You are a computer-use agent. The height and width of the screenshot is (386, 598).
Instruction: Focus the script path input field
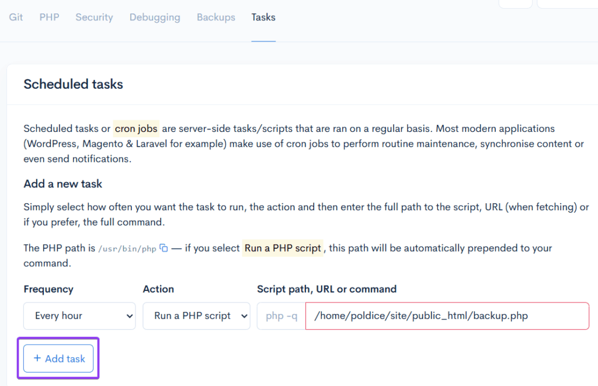point(447,316)
